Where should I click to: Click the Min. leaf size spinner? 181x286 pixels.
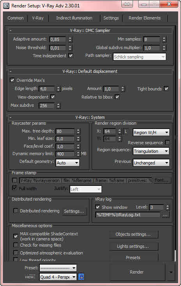click(x=78, y=139)
